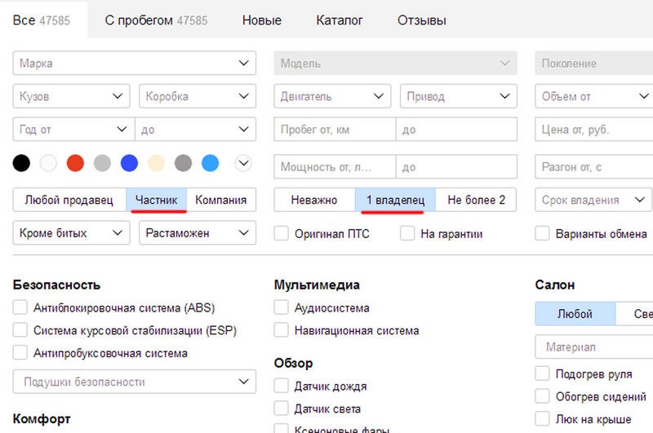
Task: Toggle the Датчик дождя checkbox
Action: tap(282, 387)
